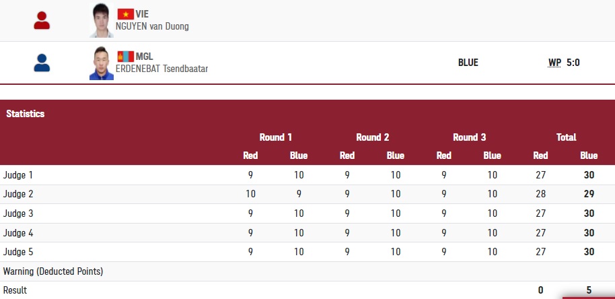The width and height of the screenshot is (615, 299).
Task: Click the WP abbreviation in result
Action: pyautogui.click(x=554, y=63)
